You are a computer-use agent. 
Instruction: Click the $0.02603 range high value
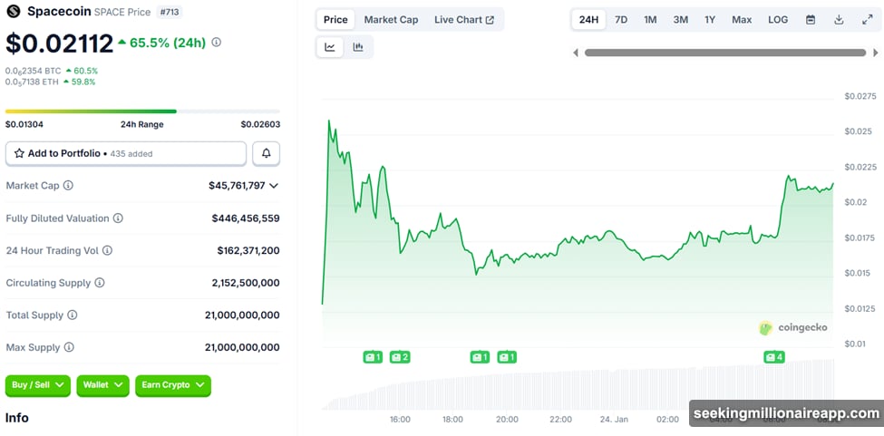[x=260, y=124]
